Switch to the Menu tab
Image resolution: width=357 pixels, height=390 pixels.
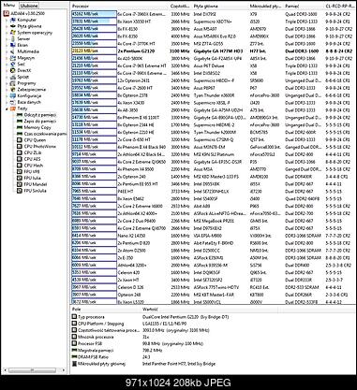click(x=9, y=6)
